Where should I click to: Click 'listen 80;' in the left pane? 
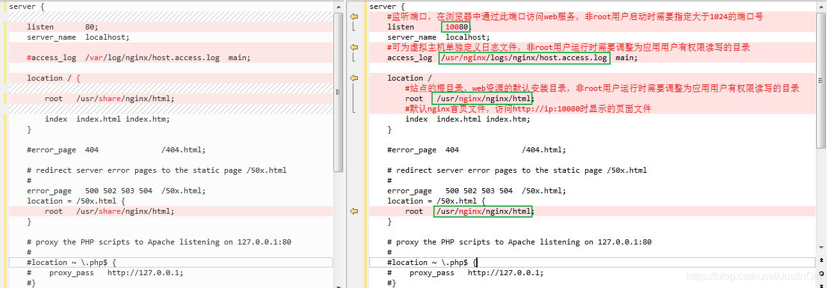63,27
